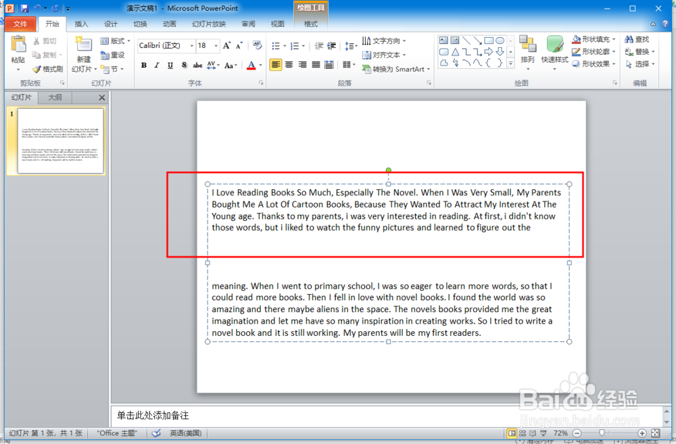Expand Shape Fill dropdown
This screenshot has width=676, height=444.
(x=614, y=39)
